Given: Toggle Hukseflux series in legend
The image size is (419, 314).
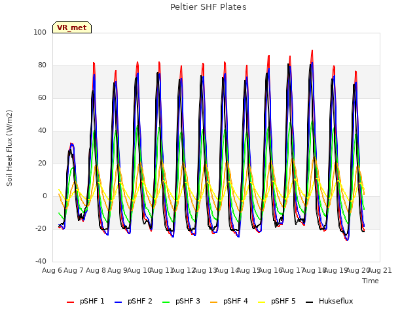Looking at the screenshot, I should (x=329, y=301).
